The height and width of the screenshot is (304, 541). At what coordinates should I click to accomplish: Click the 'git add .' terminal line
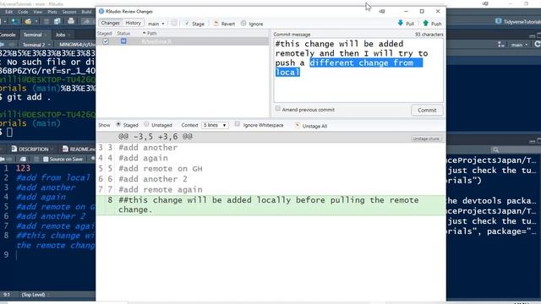[x=29, y=97]
